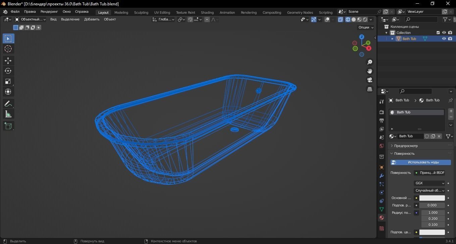The width and height of the screenshot is (456, 244).
Task: Open the View Layer properties tab
Action: click(x=382, y=129)
